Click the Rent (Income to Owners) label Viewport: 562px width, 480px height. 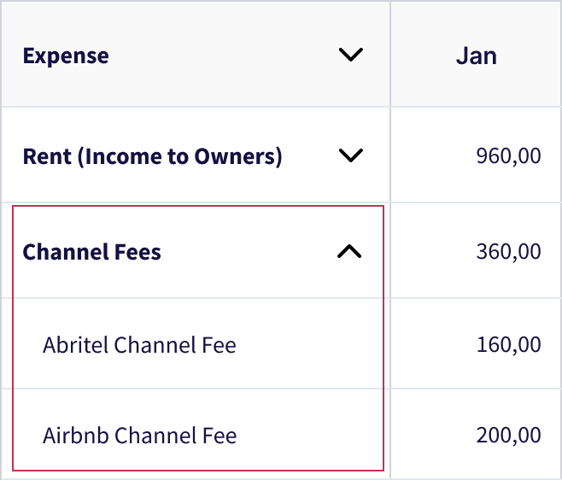pyautogui.click(x=152, y=156)
